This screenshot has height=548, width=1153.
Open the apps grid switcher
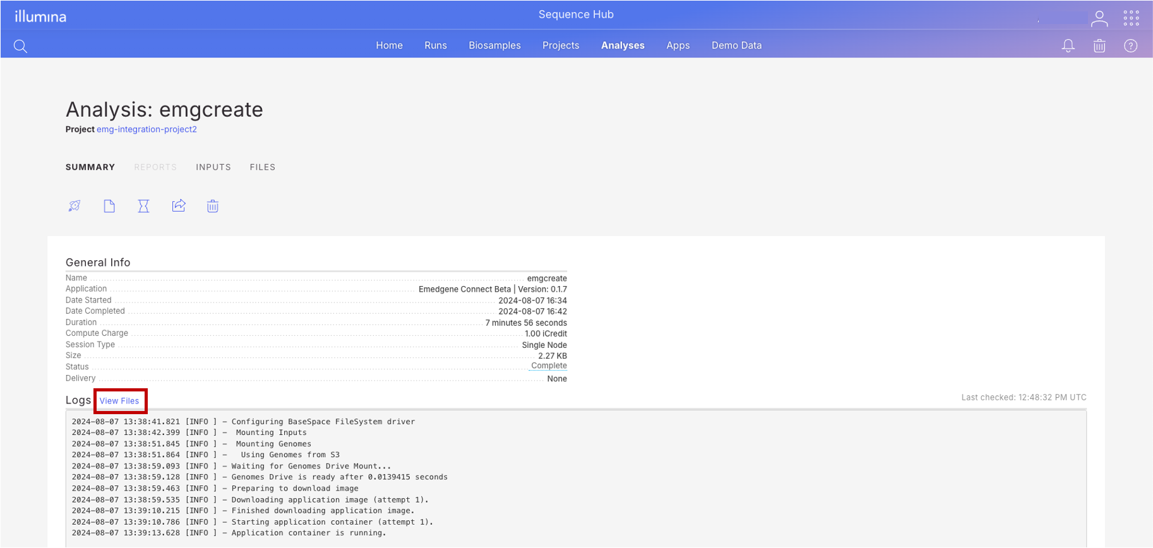point(1131,18)
